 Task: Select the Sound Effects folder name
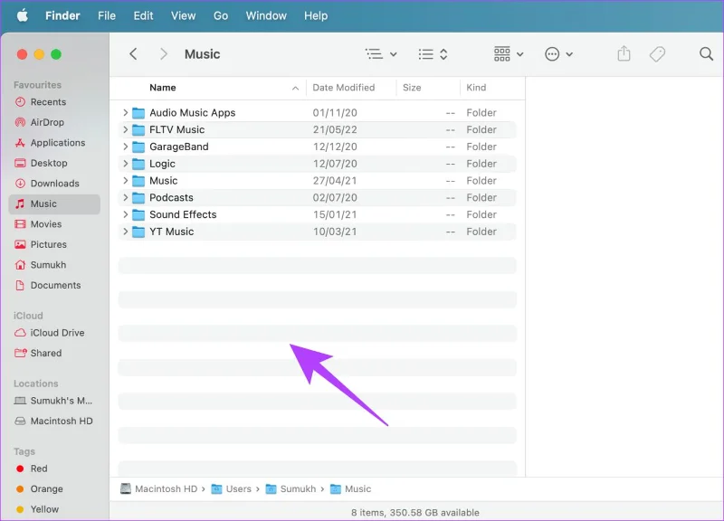coord(183,214)
